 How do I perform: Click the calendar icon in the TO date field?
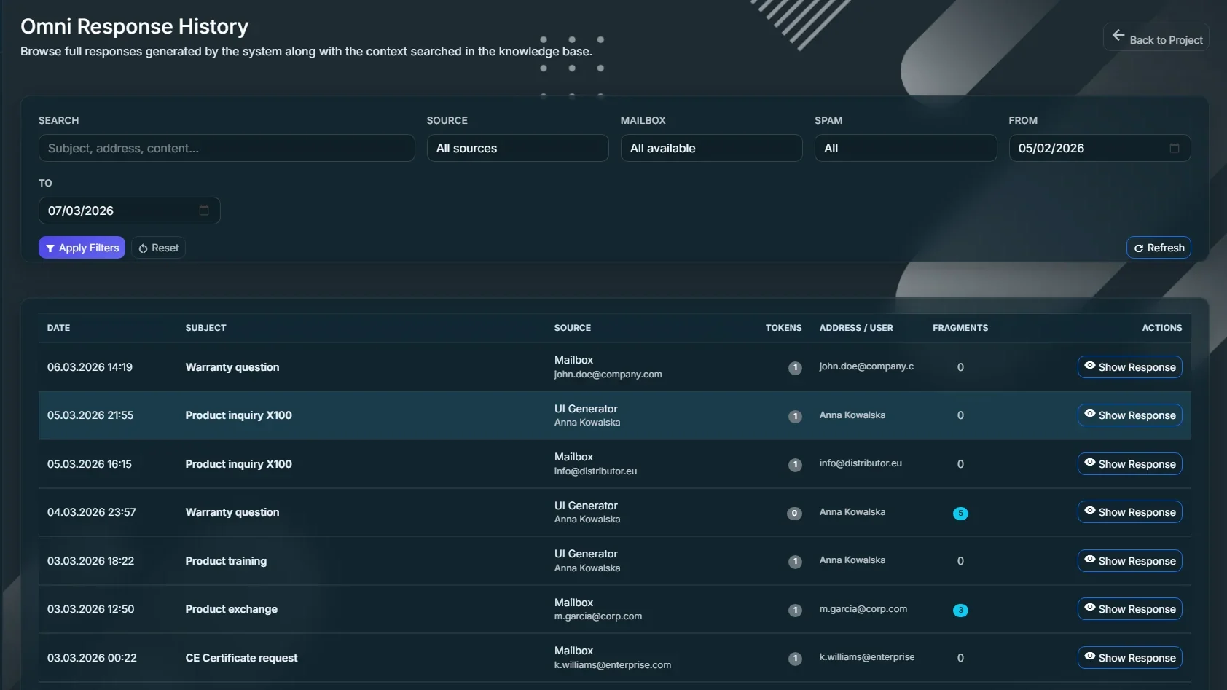pos(204,211)
